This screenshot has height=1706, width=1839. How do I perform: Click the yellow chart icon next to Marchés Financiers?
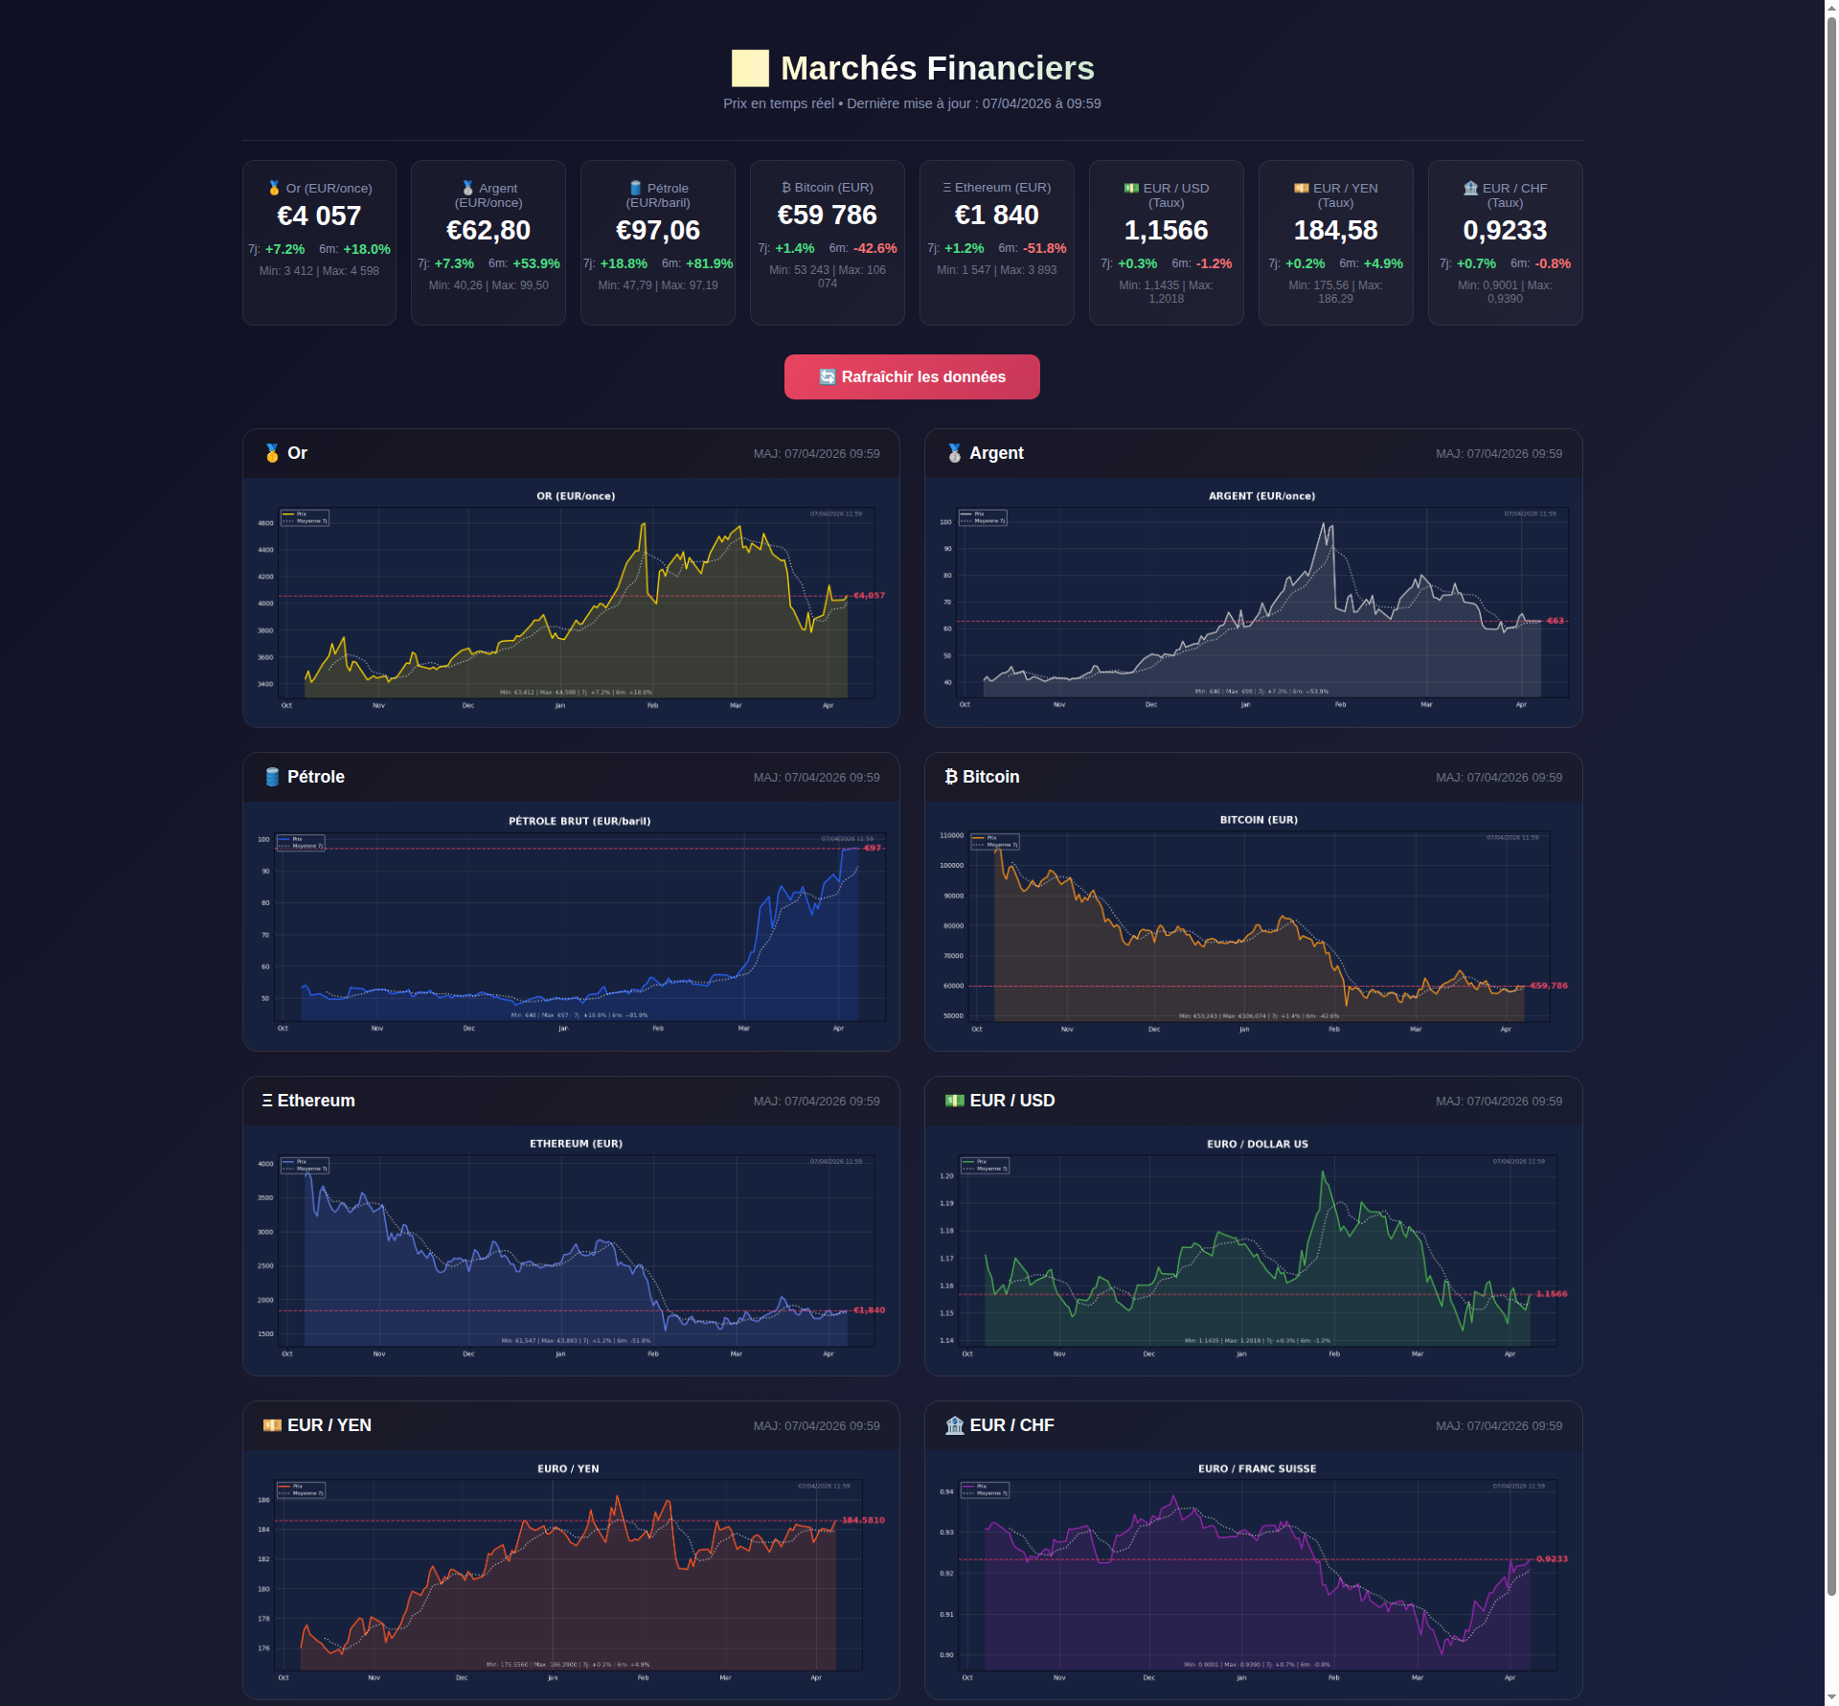click(750, 68)
